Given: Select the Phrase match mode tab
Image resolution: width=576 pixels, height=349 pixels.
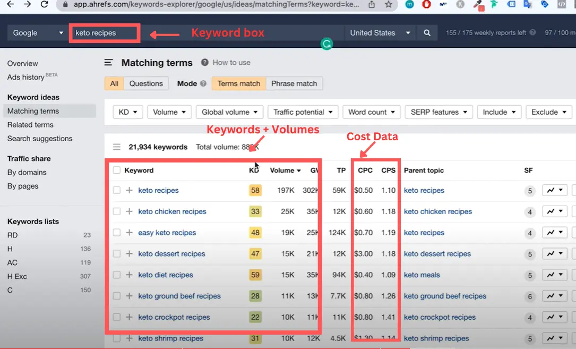Looking at the screenshot, I should point(294,83).
